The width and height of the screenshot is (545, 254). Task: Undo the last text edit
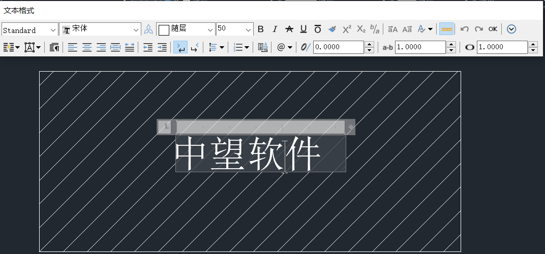point(464,29)
